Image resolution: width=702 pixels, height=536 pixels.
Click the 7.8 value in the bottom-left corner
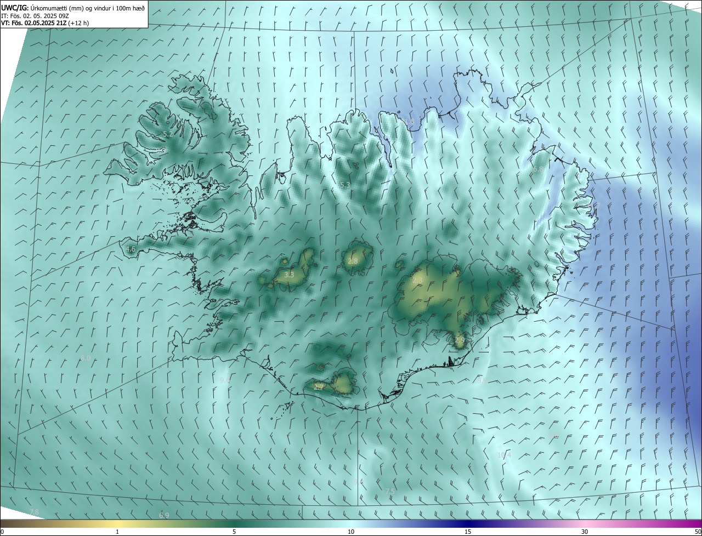pyautogui.click(x=34, y=512)
